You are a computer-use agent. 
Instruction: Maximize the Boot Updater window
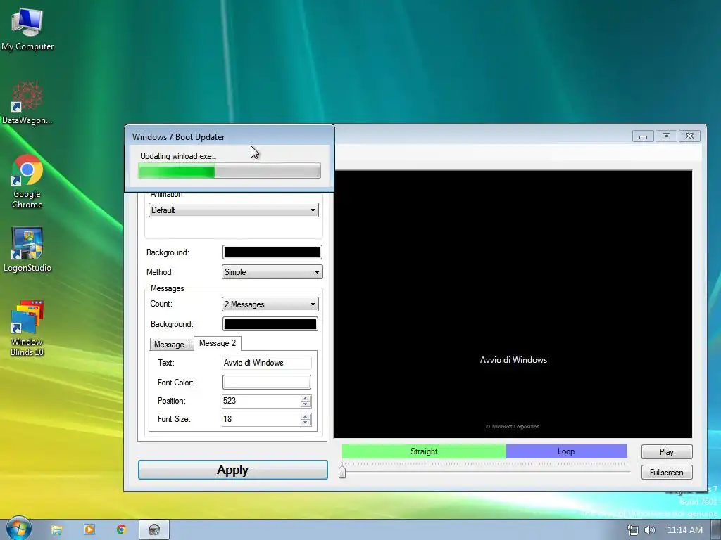[666, 136]
